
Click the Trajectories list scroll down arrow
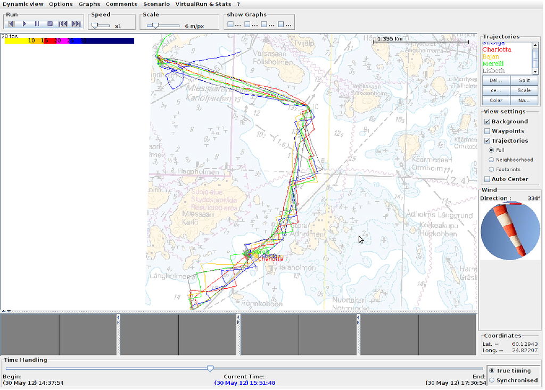tap(535, 71)
